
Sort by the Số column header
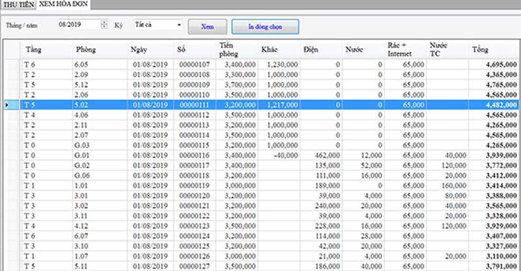pos(195,49)
